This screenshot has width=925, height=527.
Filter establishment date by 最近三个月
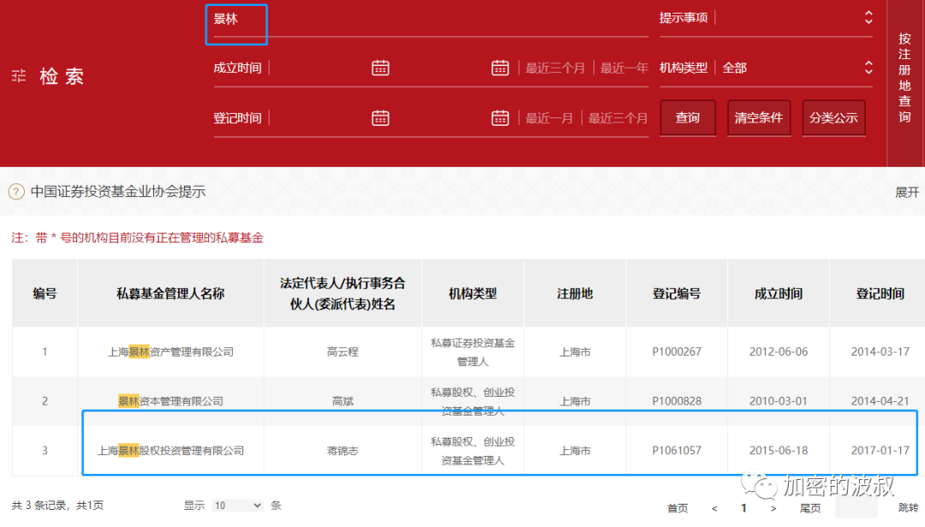tap(556, 67)
